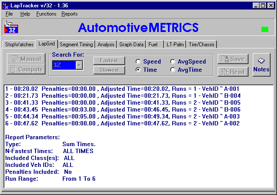Screen dimensions: 277x195
Task: Click the Manual button
Action: point(26,59)
